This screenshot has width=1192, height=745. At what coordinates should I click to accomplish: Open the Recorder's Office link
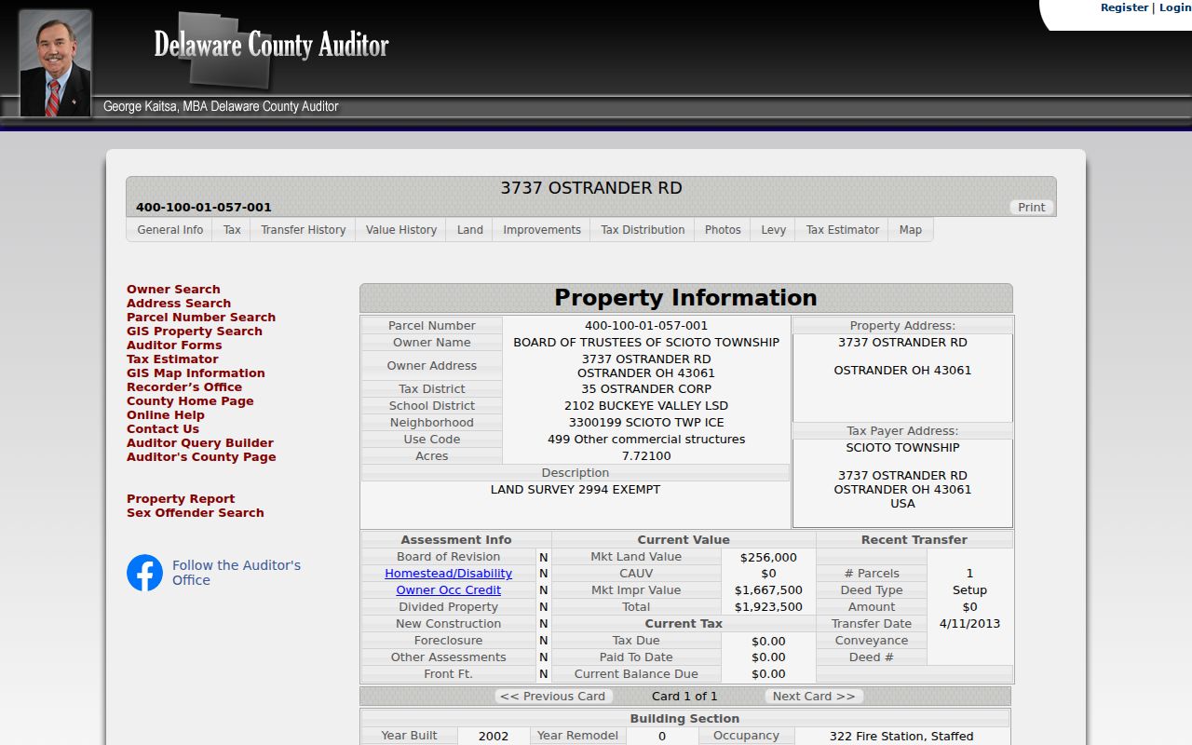point(184,387)
